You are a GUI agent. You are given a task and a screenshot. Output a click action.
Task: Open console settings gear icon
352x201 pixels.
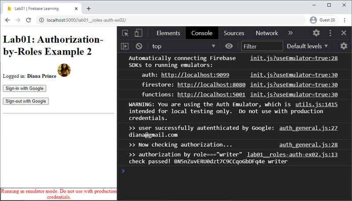344,46
